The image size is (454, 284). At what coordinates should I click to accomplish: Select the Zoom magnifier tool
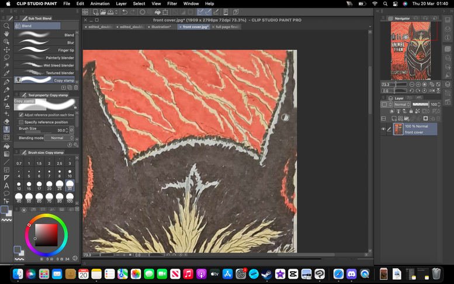pos(6,26)
